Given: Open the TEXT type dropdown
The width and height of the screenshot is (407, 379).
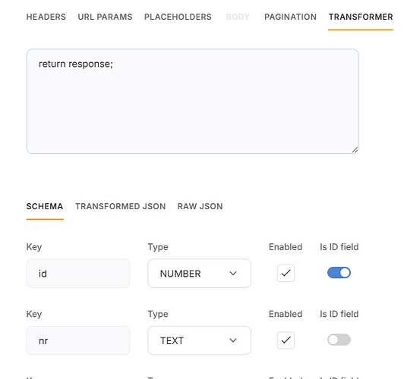Looking at the screenshot, I should (200, 340).
